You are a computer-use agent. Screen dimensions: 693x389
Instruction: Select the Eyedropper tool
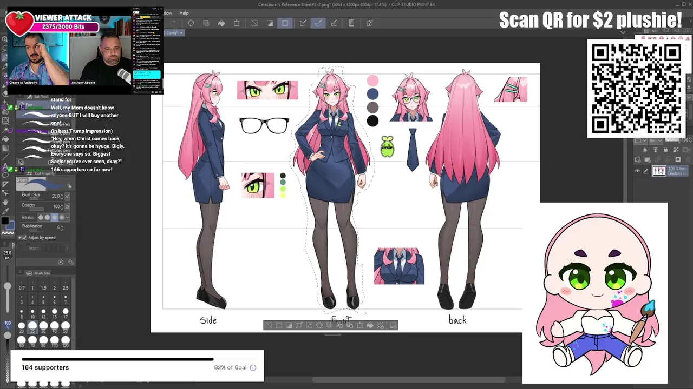5,211
